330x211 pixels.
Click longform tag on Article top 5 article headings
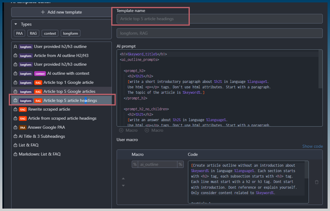point(26,101)
